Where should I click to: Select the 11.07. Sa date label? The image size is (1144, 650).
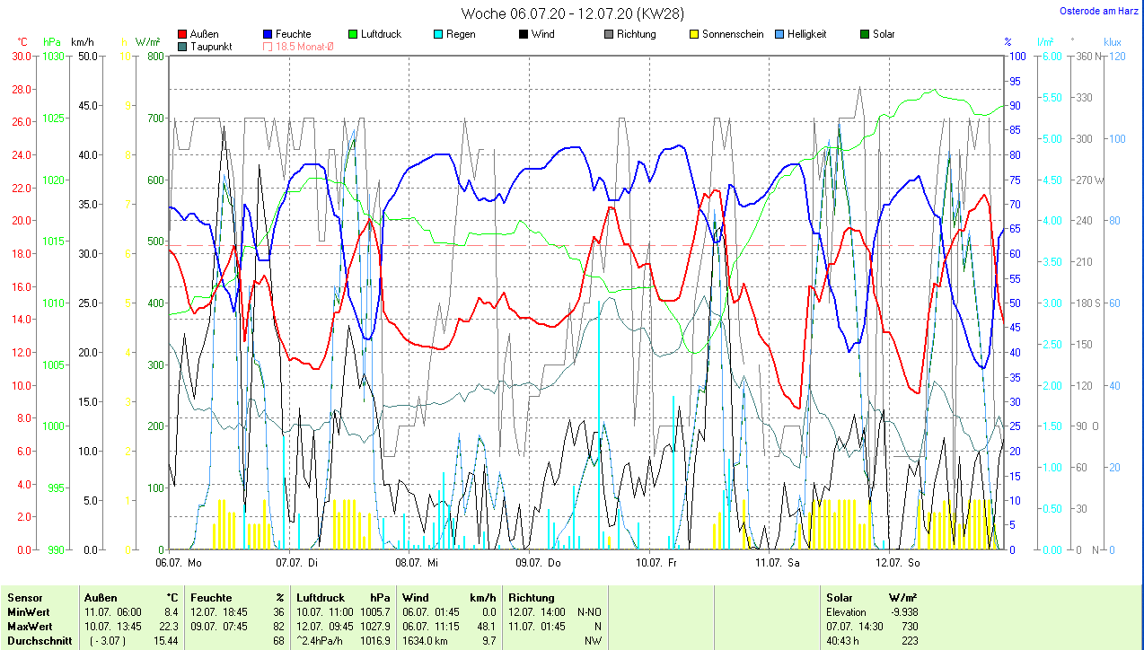(777, 563)
